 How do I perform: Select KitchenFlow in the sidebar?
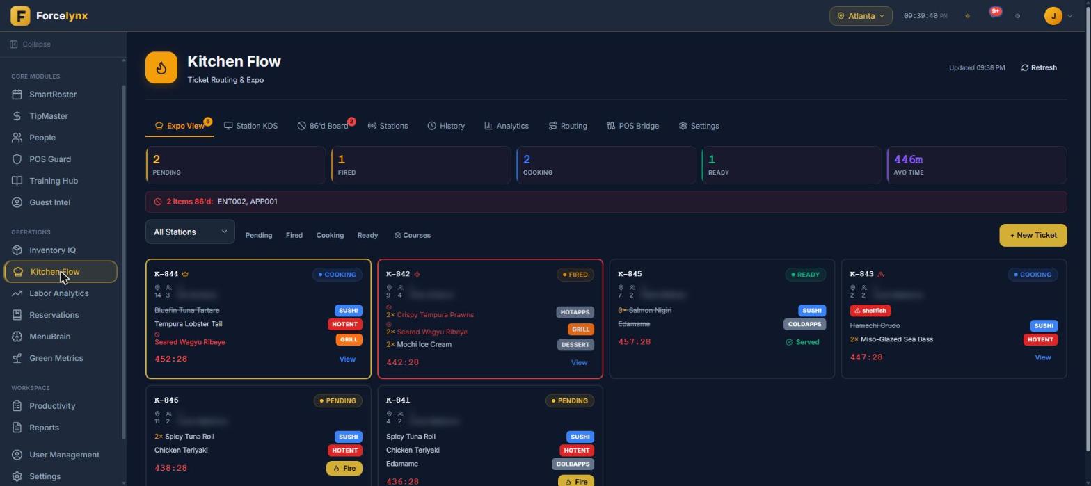61,272
